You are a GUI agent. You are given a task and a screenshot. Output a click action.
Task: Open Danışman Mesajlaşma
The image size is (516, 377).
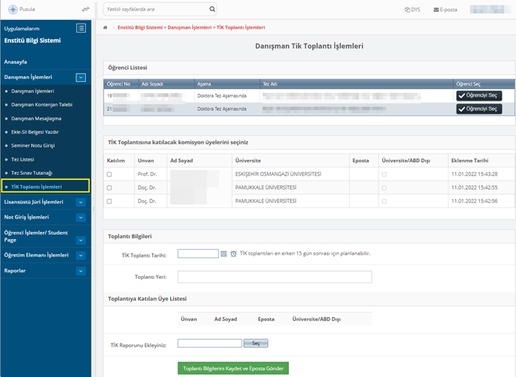coord(36,118)
